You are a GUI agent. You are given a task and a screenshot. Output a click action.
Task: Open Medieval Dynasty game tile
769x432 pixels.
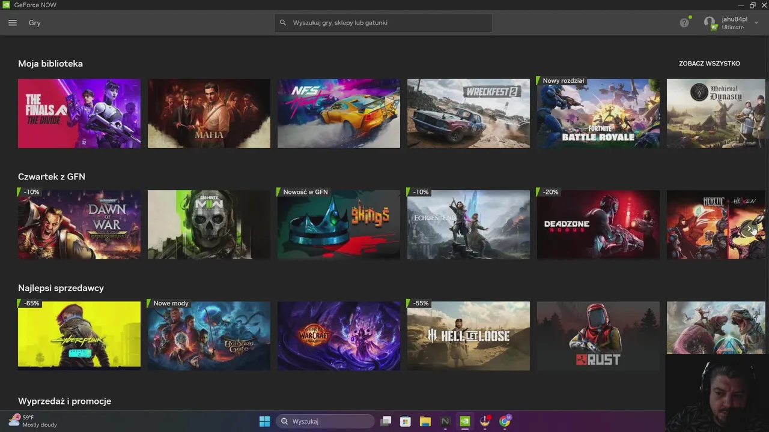[716, 113]
